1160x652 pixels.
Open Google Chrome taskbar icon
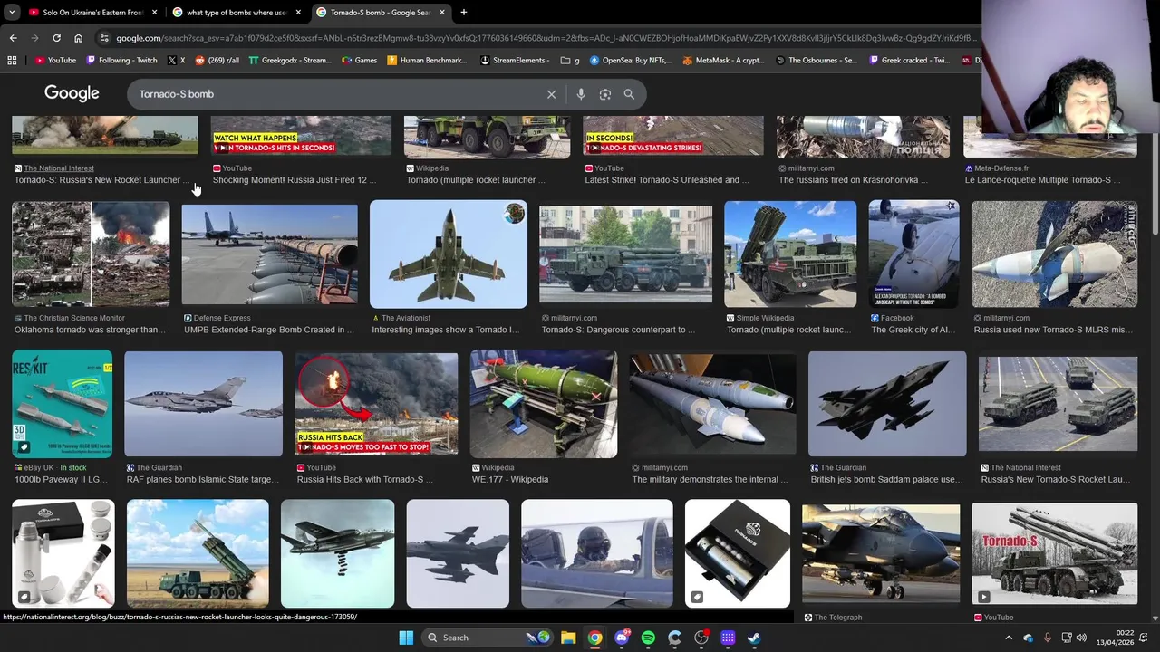(x=594, y=638)
